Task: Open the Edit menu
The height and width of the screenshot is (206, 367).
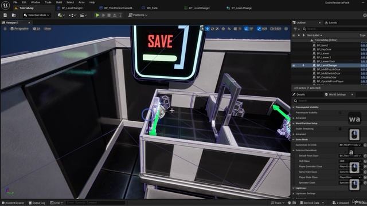Action: 24,2
